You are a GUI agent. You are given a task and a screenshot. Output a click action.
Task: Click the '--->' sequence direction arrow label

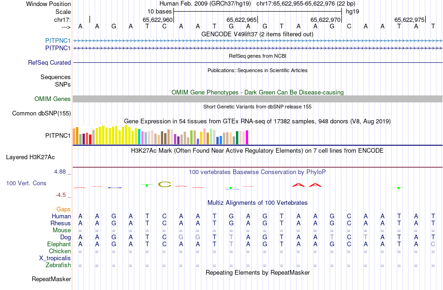pos(66,27)
